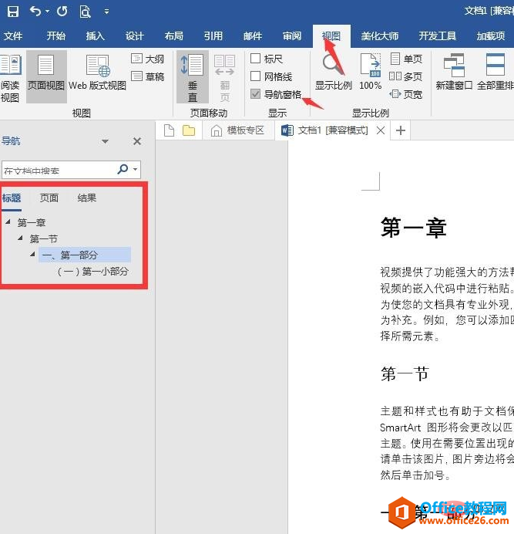Click the Undo arrow icon
Viewport: 514px width, 534px height.
click(x=35, y=12)
